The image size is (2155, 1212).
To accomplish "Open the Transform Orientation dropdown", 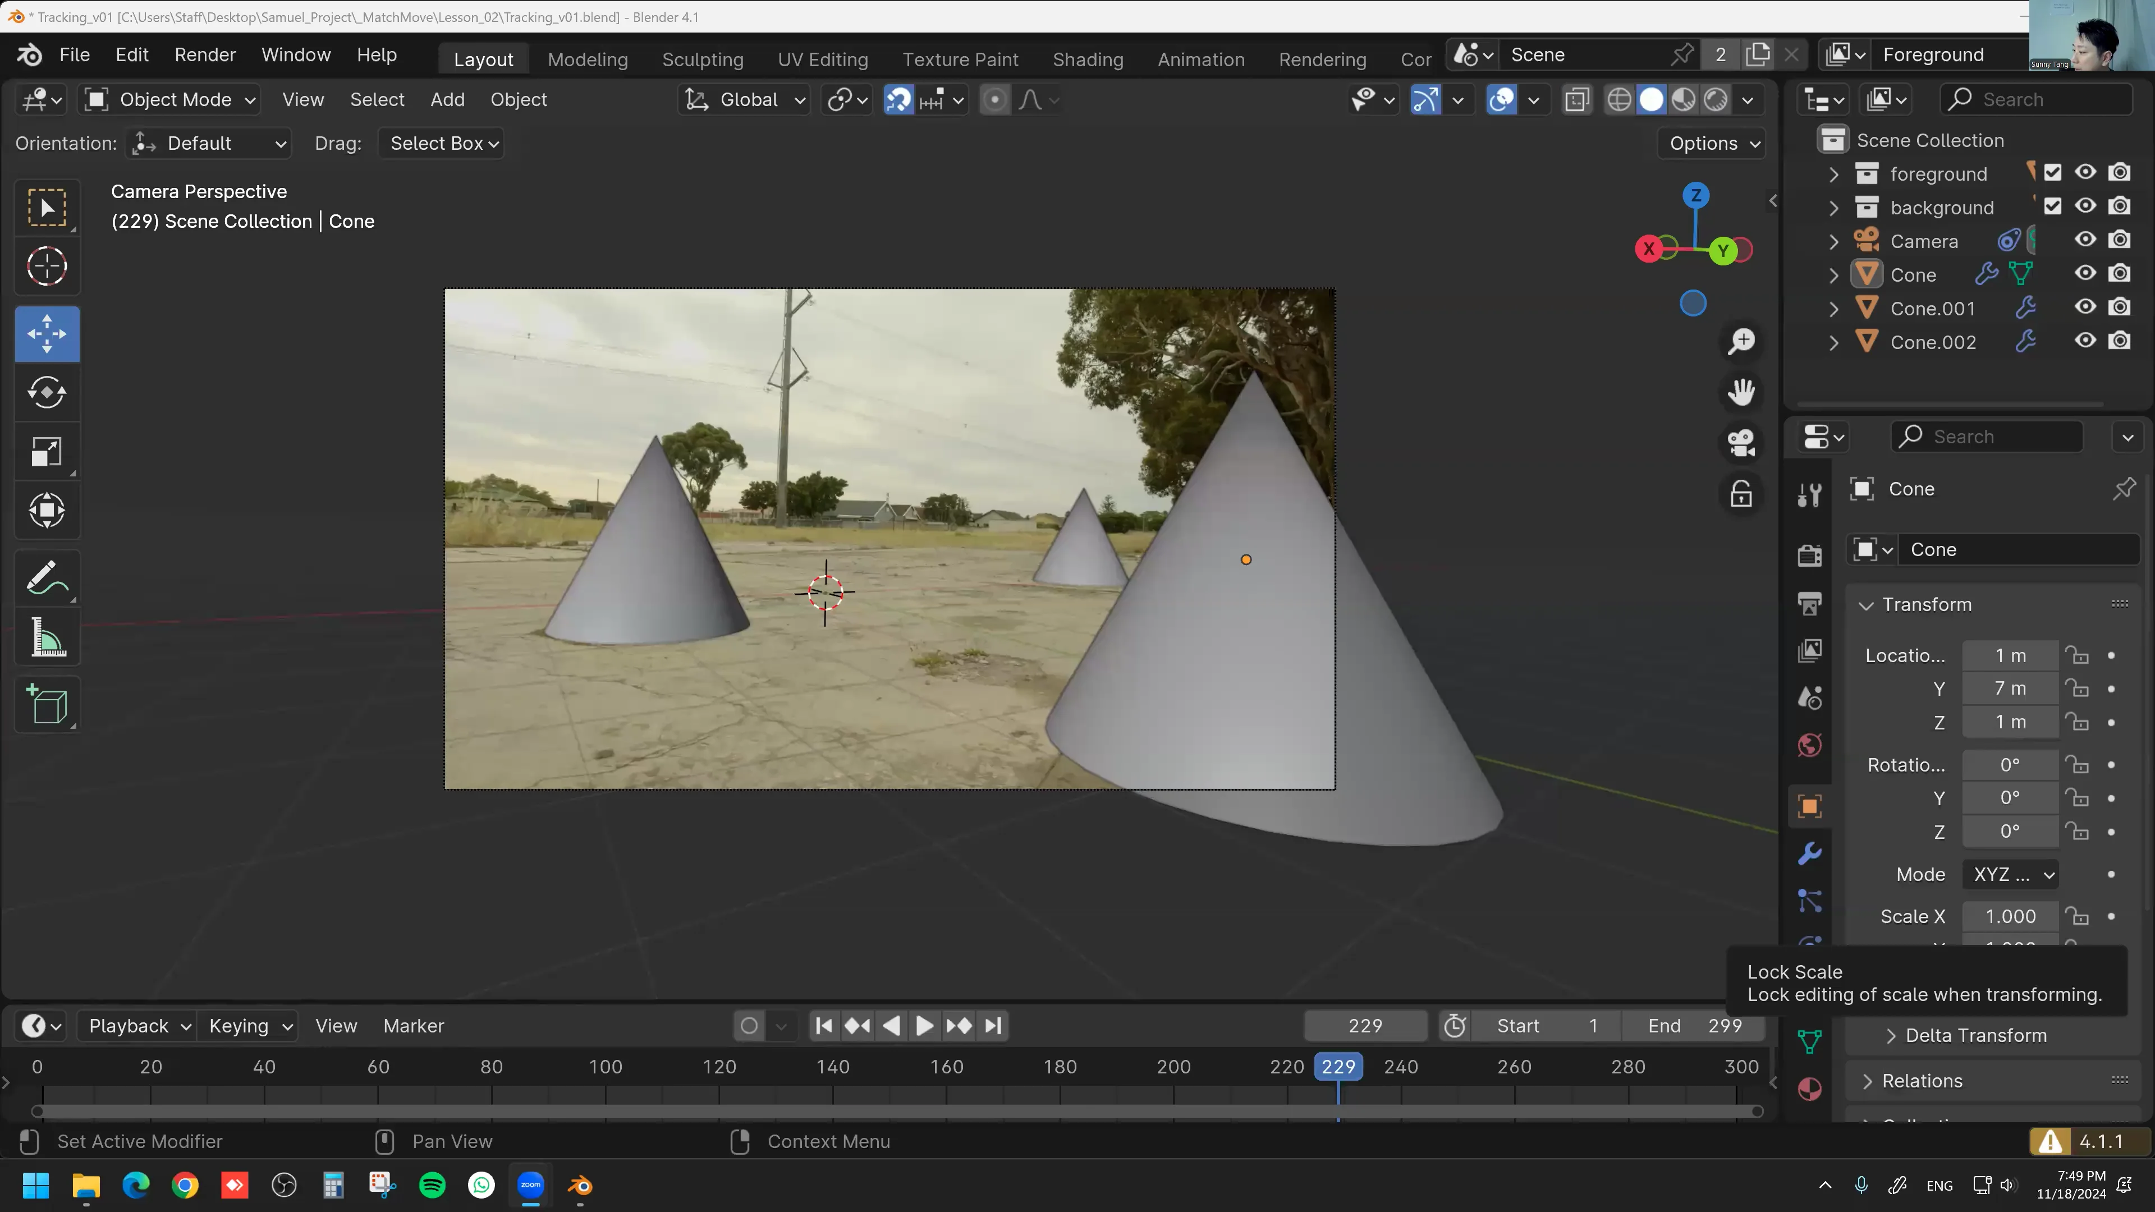I will pyautogui.click(x=743, y=99).
